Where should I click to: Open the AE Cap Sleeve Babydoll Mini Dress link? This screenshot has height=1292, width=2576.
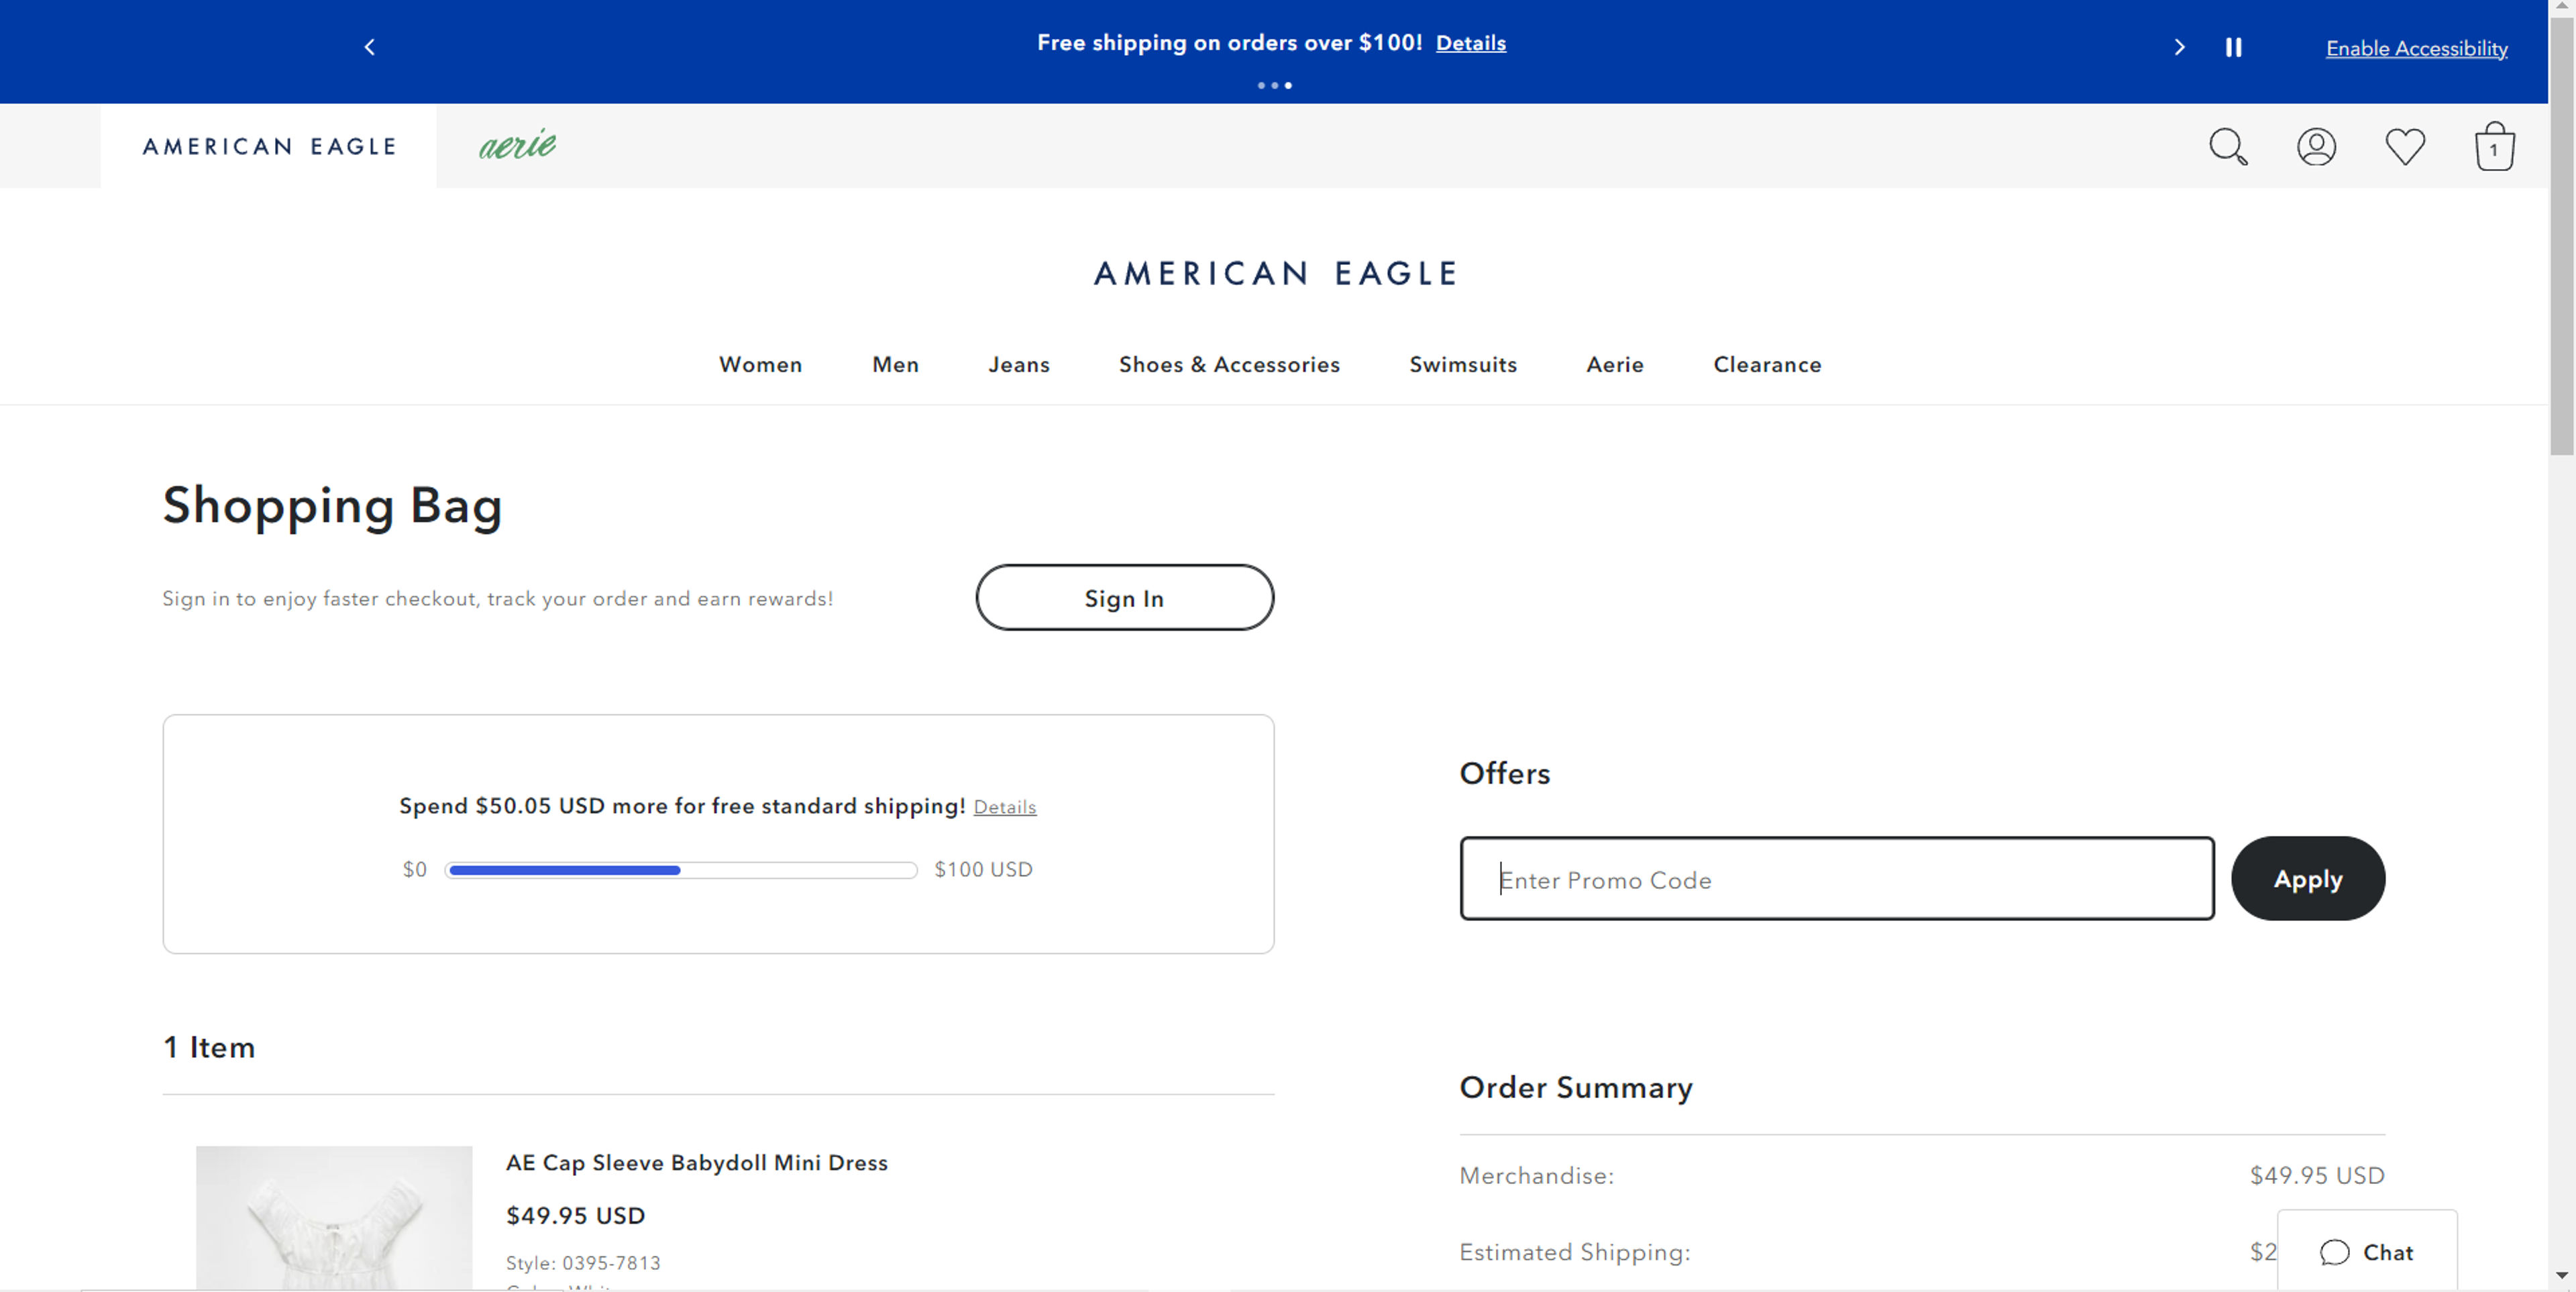(x=696, y=1163)
